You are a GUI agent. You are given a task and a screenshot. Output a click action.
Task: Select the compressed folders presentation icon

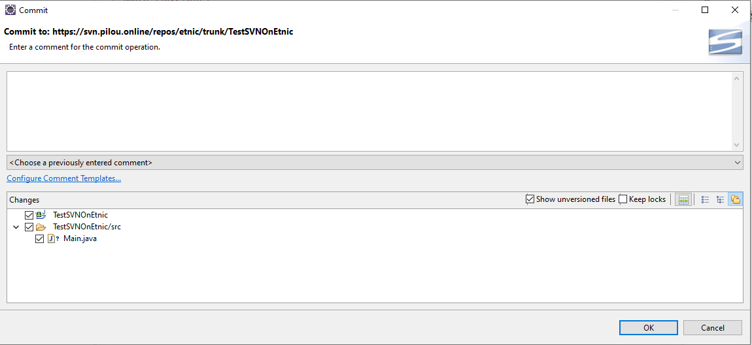click(736, 199)
